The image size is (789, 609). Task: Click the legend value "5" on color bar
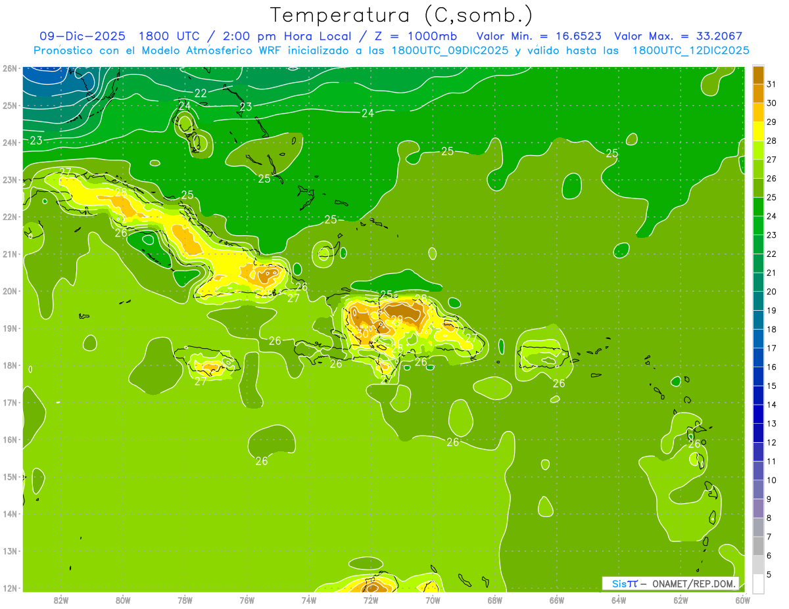coord(769,574)
